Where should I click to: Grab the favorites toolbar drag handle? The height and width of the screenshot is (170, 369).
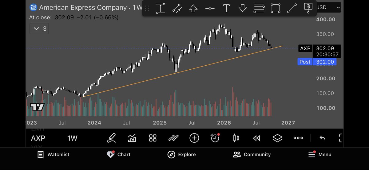[147, 8]
